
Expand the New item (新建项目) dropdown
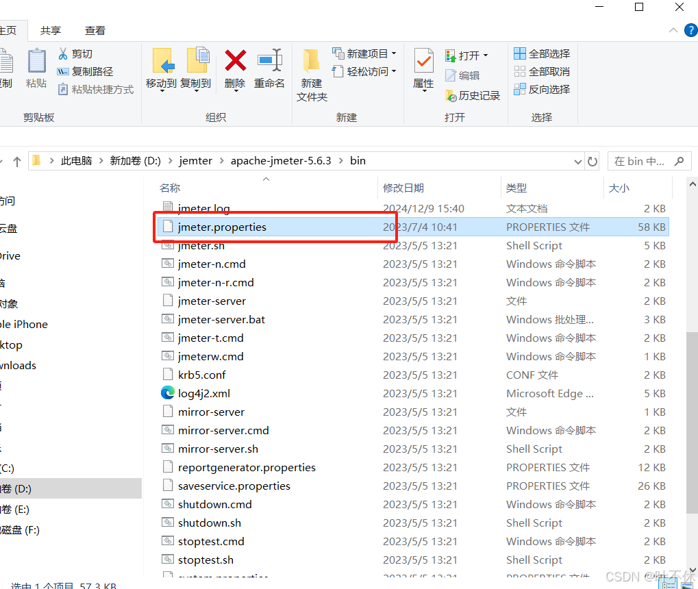click(x=394, y=54)
